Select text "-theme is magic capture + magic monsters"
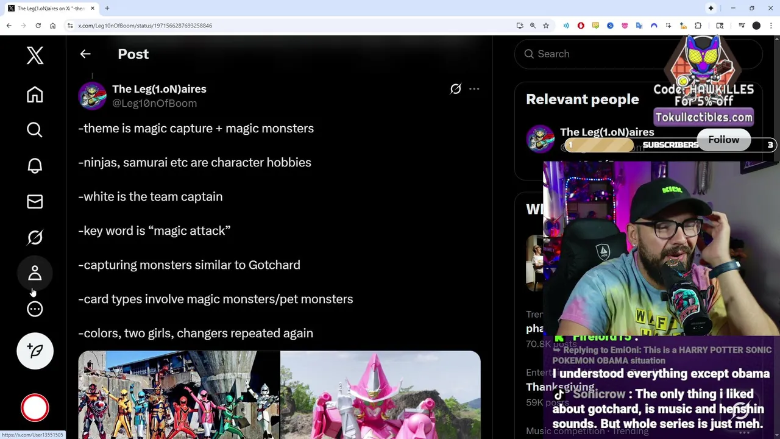This screenshot has width=780, height=439. [196, 128]
